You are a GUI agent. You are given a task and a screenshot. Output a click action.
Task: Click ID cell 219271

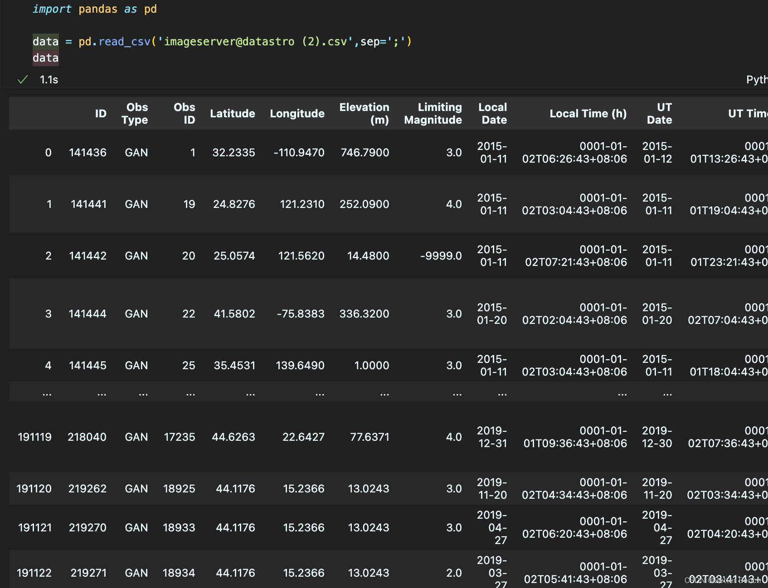click(89, 573)
